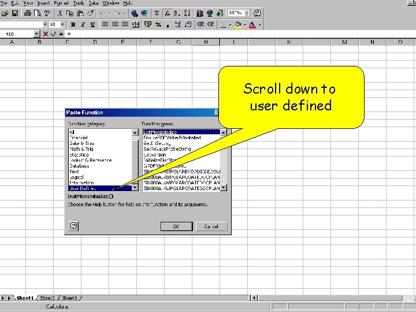Screen dimensions: 416x312
Task: Apply Percent style icon
Action: [x=158, y=25]
